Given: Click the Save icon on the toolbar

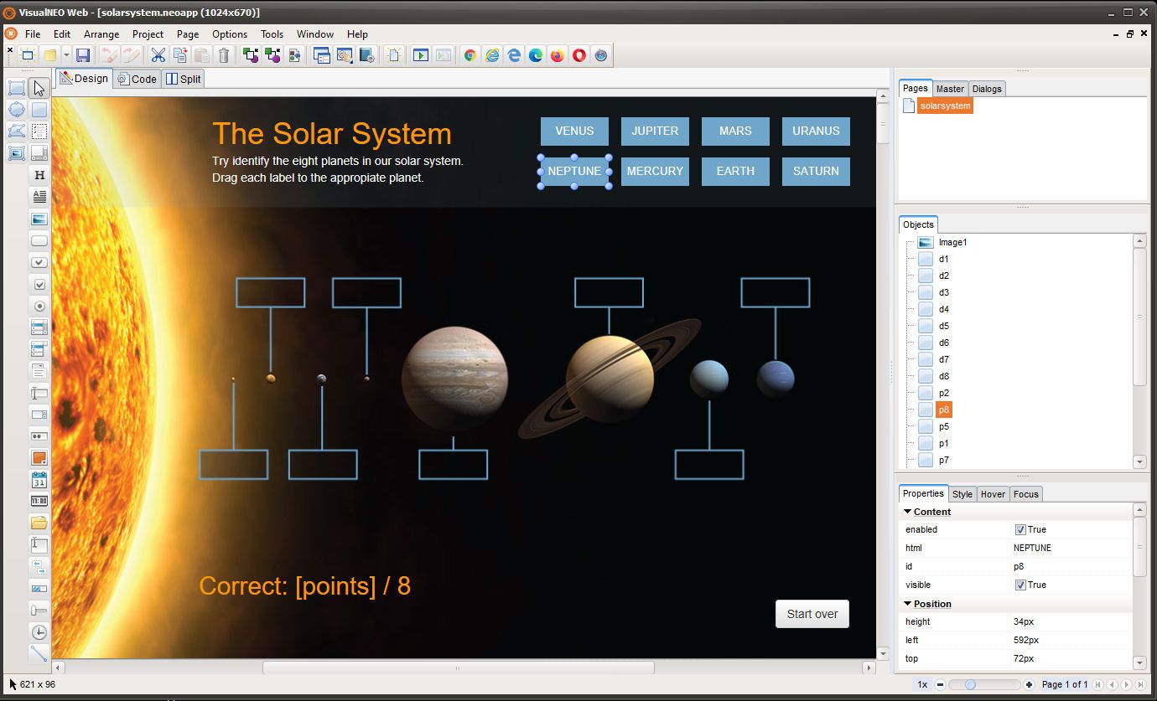Looking at the screenshot, I should pos(82,55).
